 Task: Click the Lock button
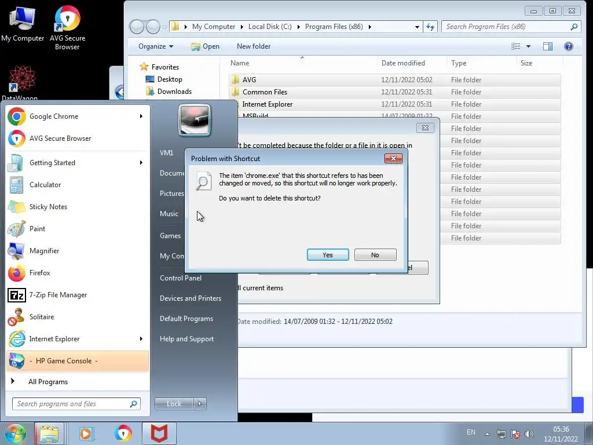(174, 404)
